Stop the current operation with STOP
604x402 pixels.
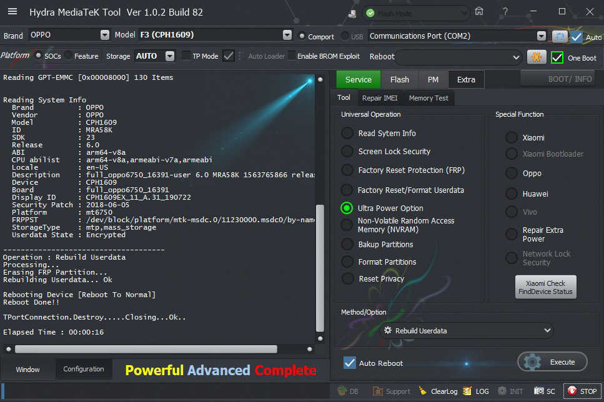tap(582, 391)
